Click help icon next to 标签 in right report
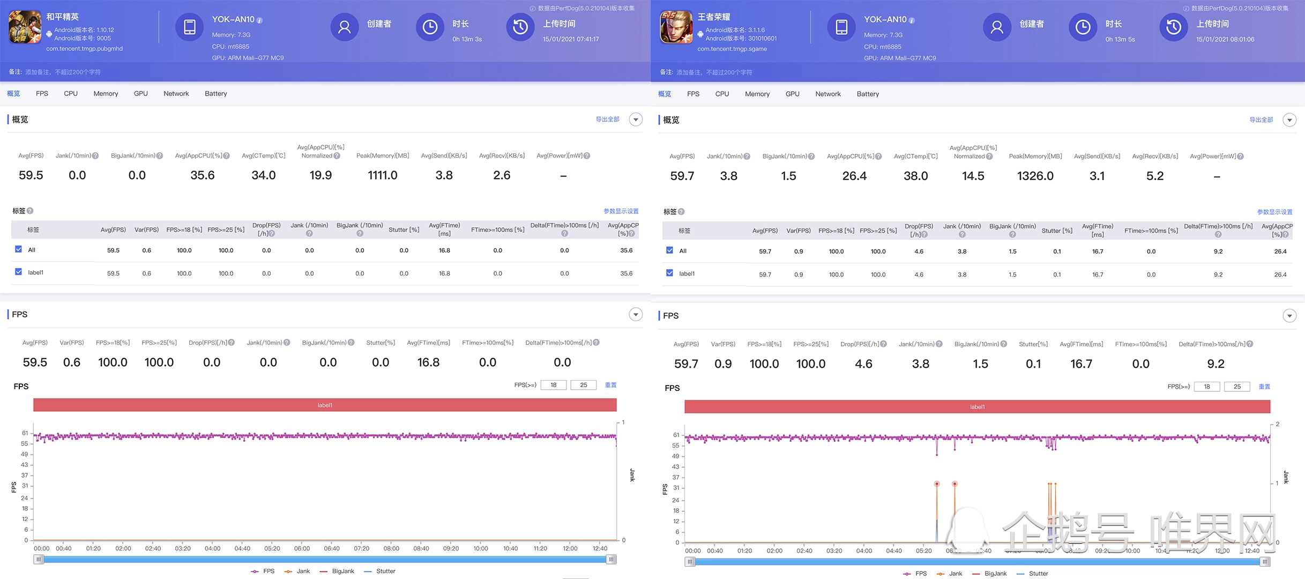The height and width of the screenshot is (579, 1305). coord(681,212)
